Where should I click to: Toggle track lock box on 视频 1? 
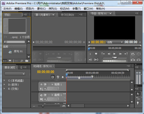point(49,84)
